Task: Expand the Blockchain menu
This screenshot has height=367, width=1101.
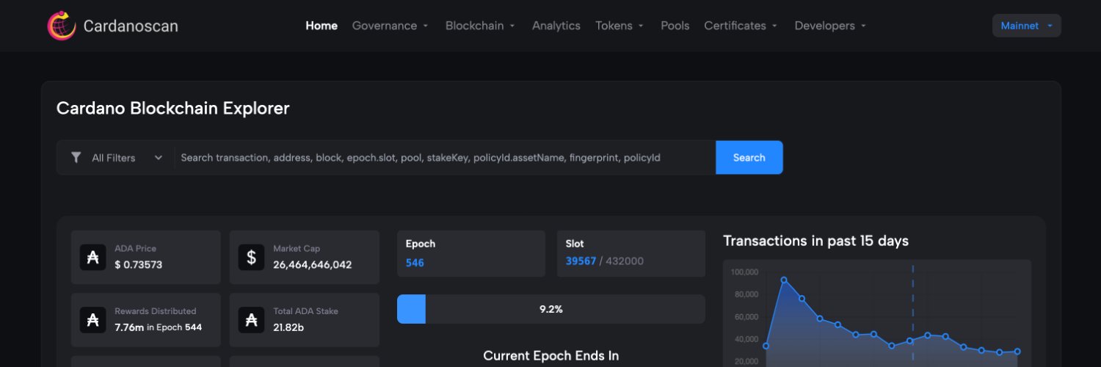Action: coord(480,26)
